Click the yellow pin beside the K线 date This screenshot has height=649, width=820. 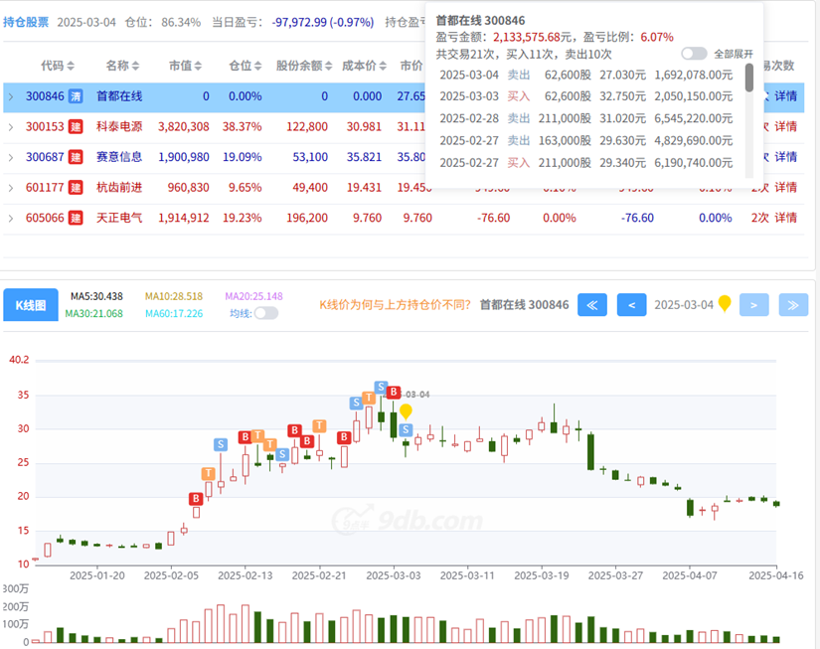pos(725,303)
